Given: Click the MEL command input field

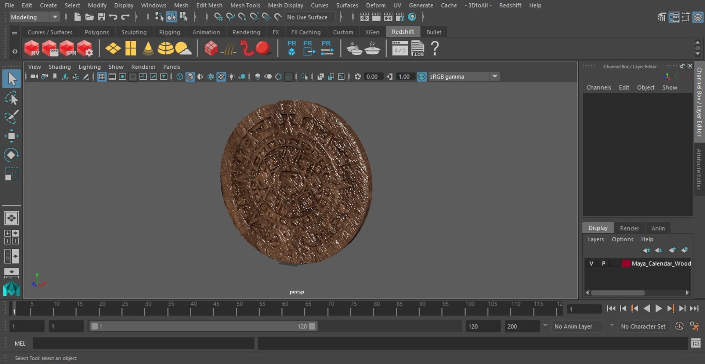Looking at the screenshot, I should click(143, 343).
